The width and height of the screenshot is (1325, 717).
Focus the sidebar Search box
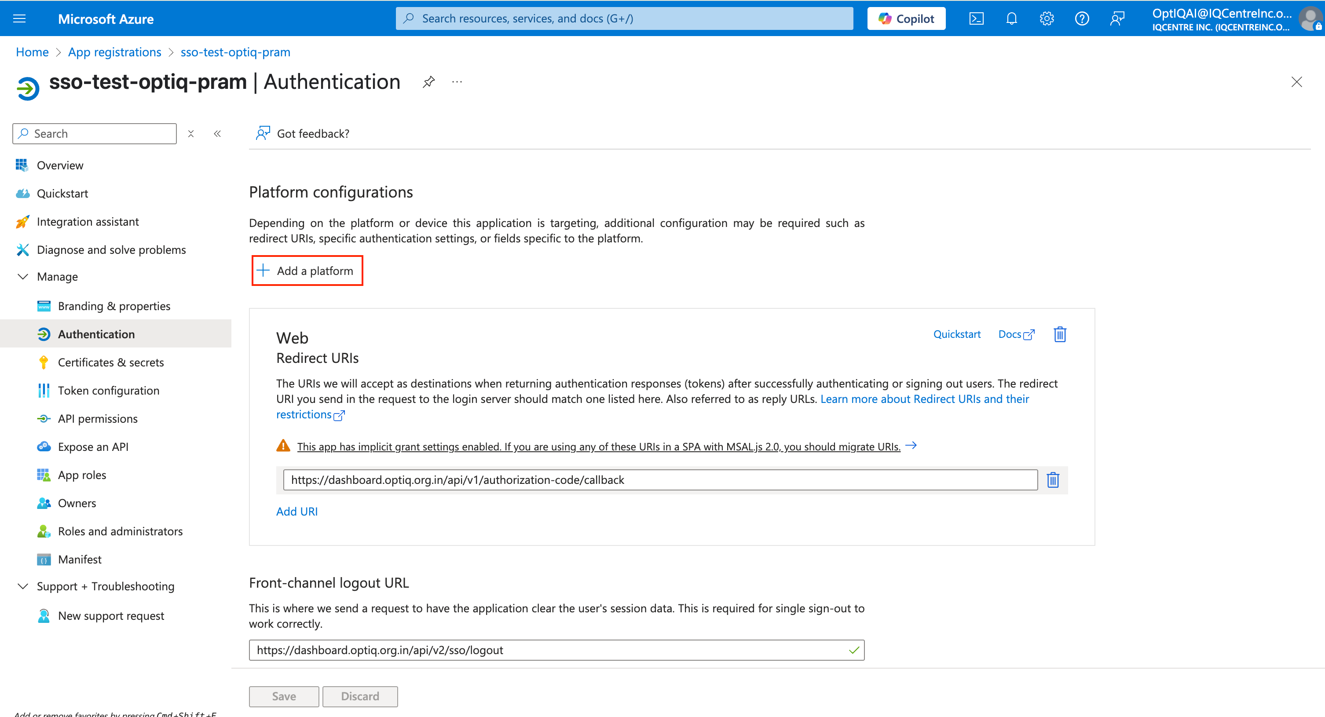pyautogui.click(x=95, y=134)
